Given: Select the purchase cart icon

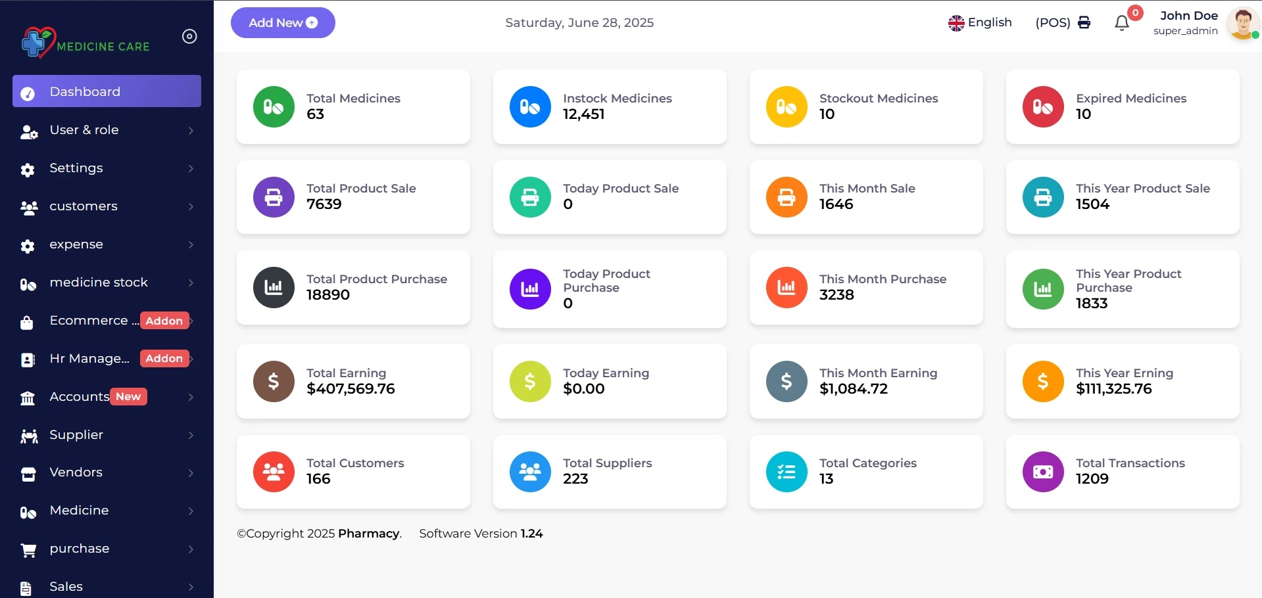Looking at the screenshot, I should 28,549.
